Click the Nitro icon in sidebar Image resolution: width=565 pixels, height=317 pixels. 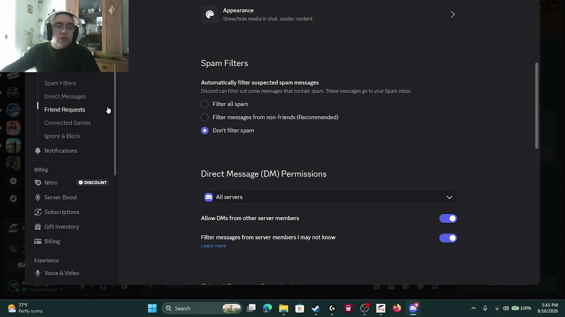pos(38,183)
